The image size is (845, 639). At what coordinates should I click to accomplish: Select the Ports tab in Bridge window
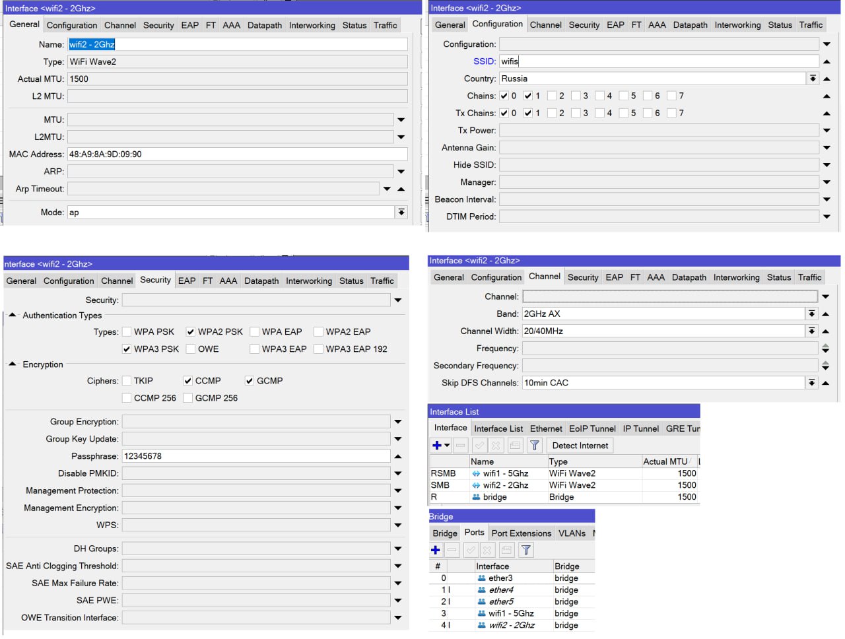click(x=474, y=532)
